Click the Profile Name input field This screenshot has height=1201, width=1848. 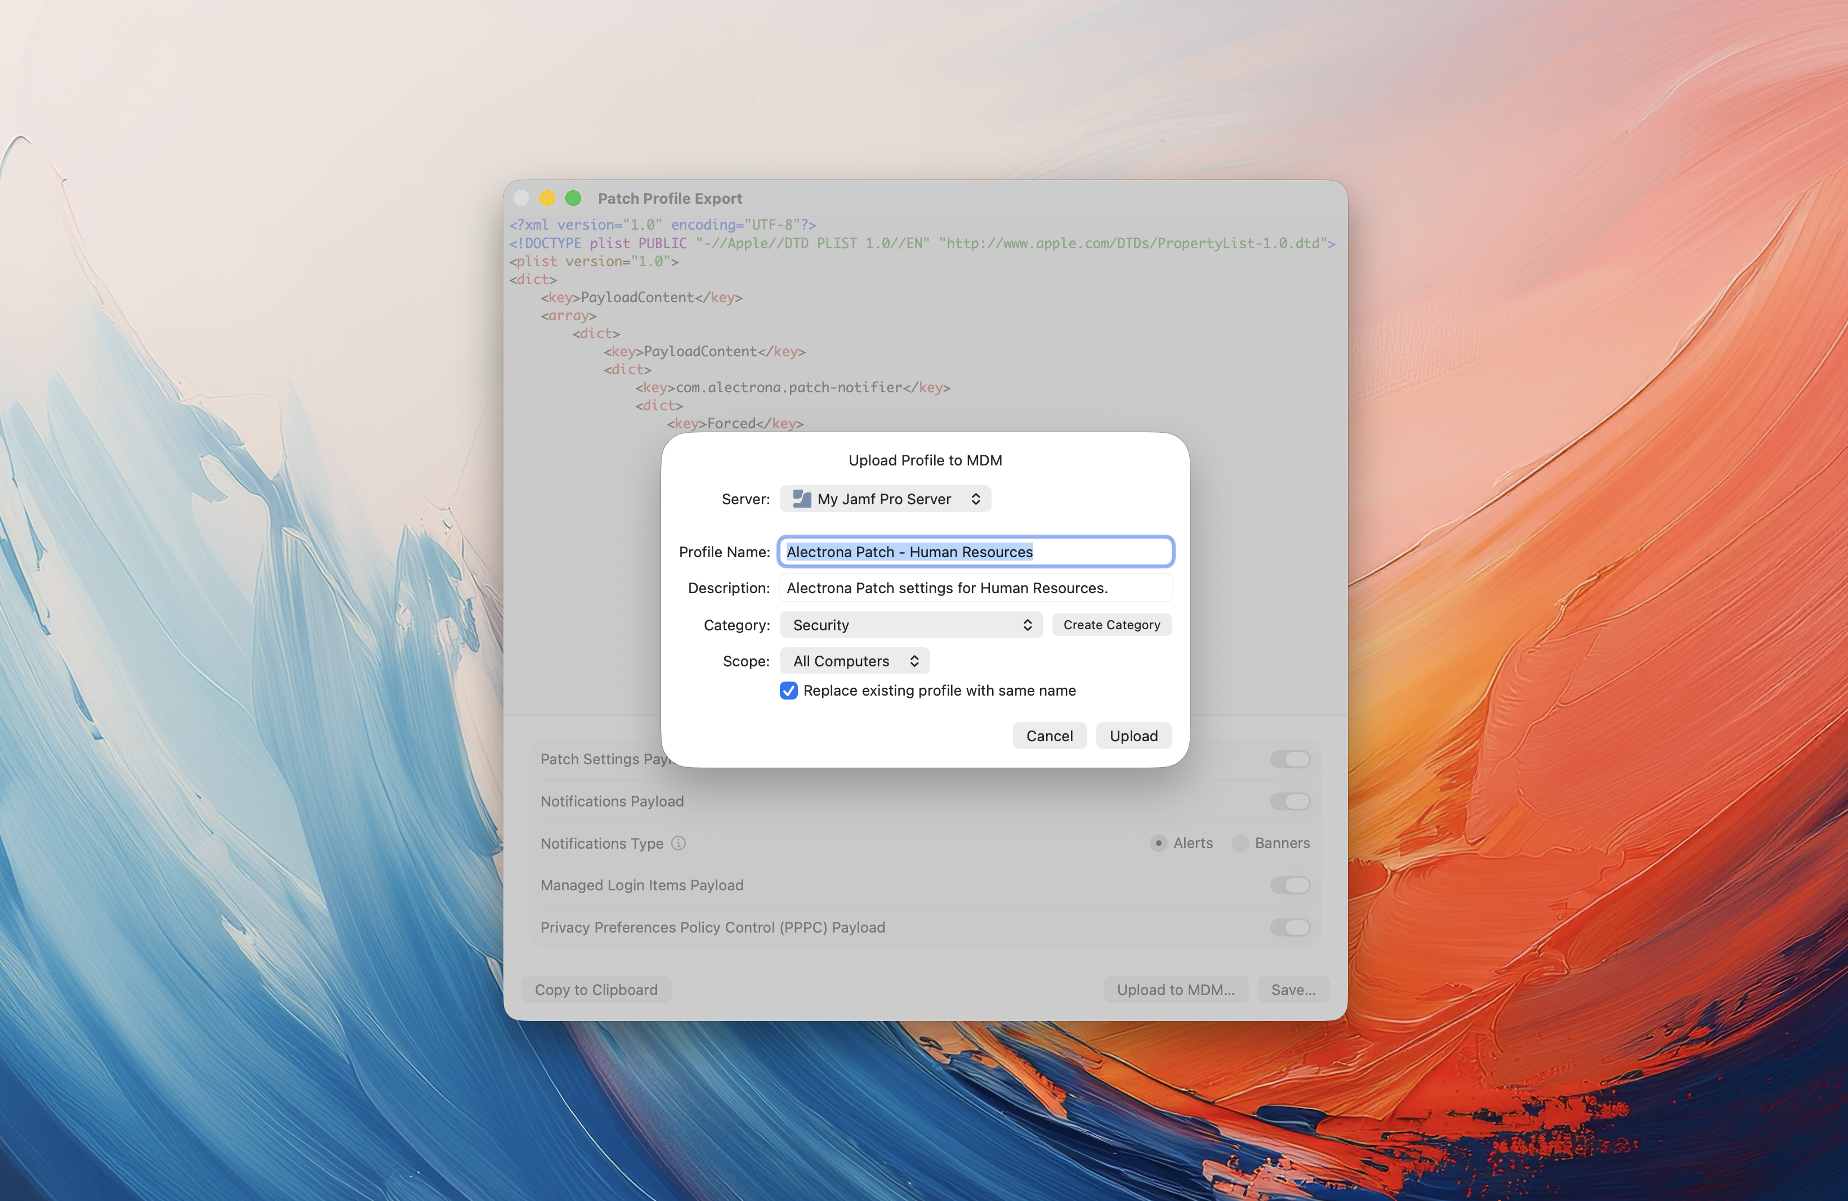coord(976,552)
